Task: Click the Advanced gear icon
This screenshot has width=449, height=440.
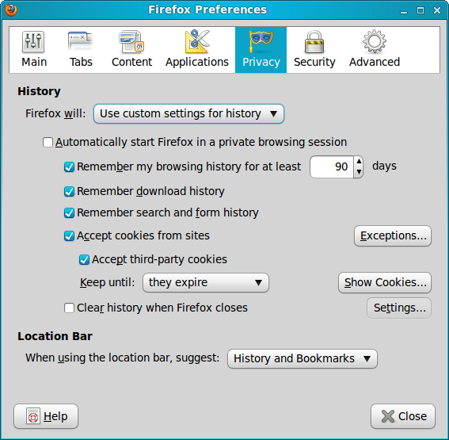Action: [x=375, y=41]
